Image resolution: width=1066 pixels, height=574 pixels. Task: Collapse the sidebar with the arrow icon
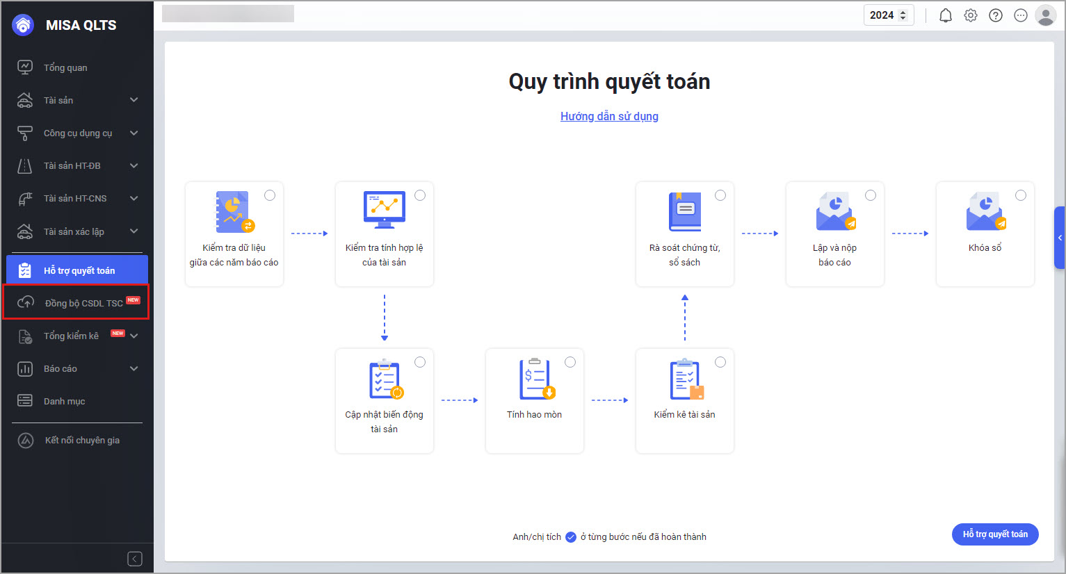click(x=135, y=559)
